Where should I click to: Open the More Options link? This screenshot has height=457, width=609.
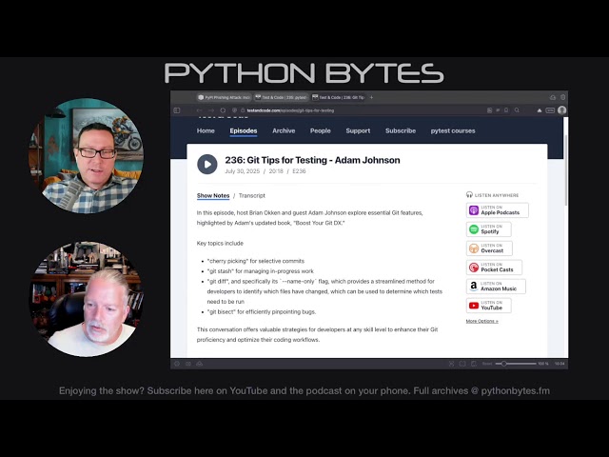pos(482,321)
